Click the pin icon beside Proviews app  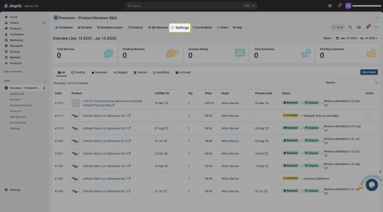click(x=44, y=88)
